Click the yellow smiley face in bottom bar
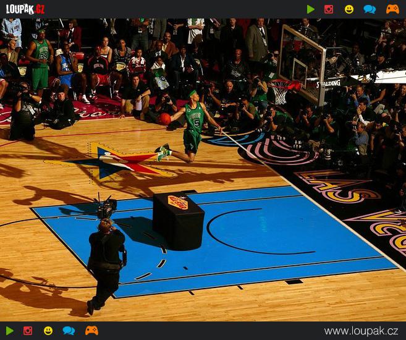Viewport: 406px width, 340px height. tap(48, 331)
